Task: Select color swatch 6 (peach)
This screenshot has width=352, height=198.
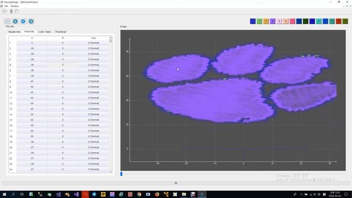Action: [x=286, y=21]
